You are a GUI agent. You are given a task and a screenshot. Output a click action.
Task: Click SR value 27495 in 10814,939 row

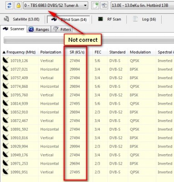click(75, 104)
